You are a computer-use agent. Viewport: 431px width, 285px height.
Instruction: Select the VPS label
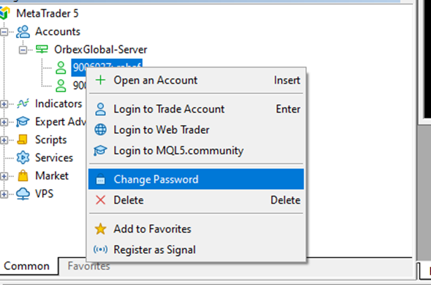pos(44,194)
